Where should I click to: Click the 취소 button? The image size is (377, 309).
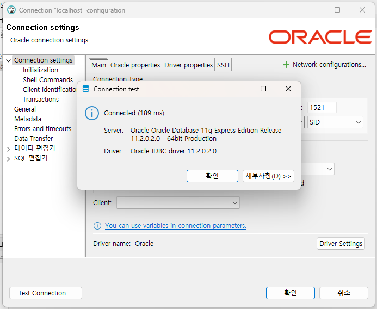click(344, 293)
